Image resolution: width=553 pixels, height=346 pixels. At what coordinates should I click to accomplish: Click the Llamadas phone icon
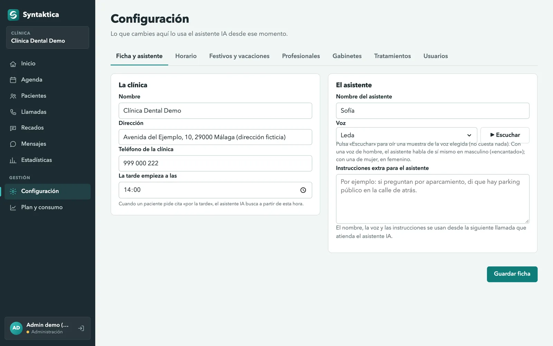tap(13, 112)
